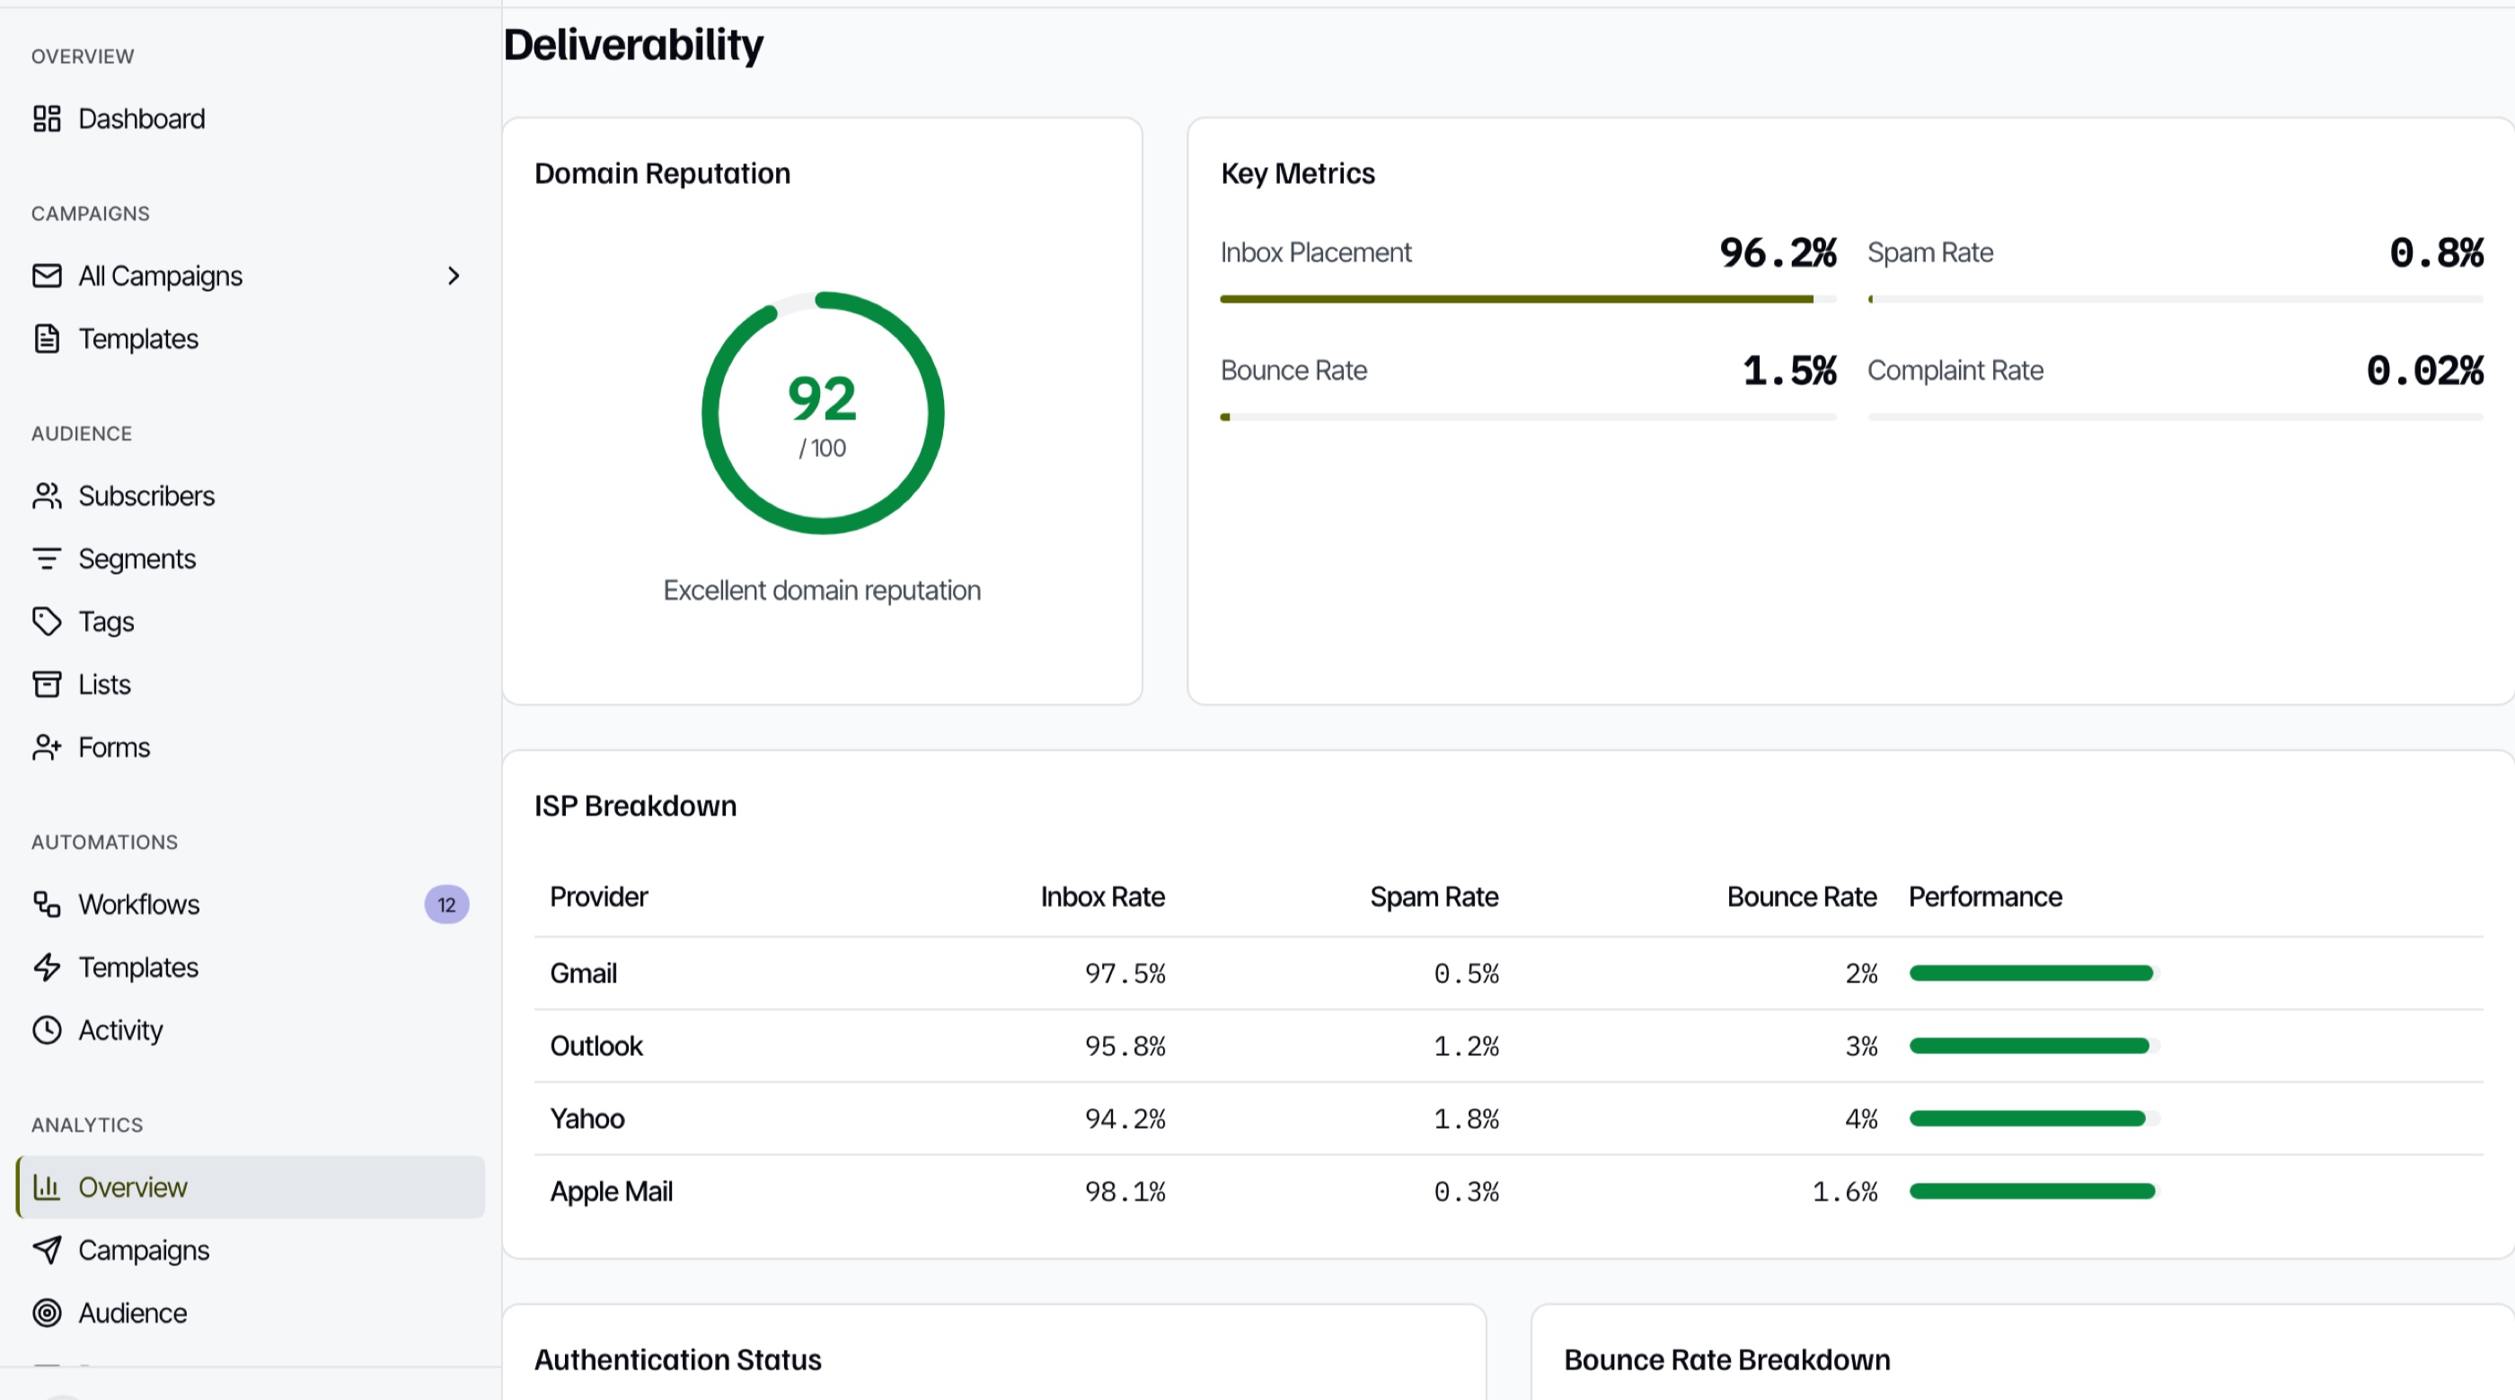This screenshot has height=1400, width=2515.
Task: Click the Apple Mail provider row name
Action: point(611,1192)
